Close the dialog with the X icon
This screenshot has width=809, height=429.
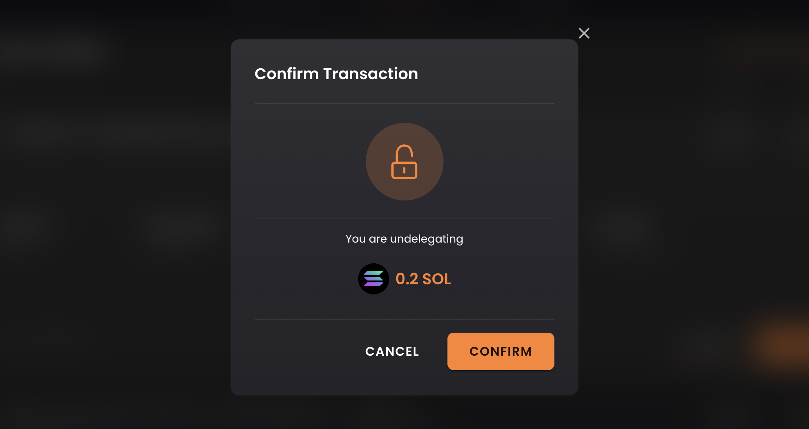pyautogui.click(x=584, y=33)
